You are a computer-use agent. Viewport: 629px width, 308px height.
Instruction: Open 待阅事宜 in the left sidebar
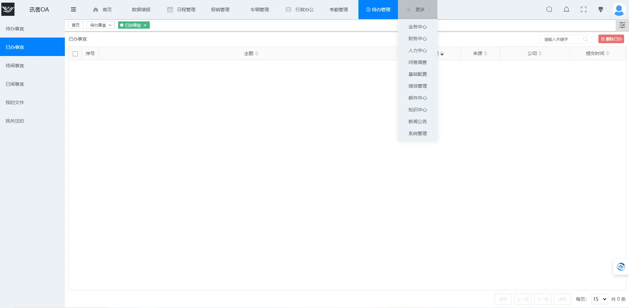click(32, 66)
